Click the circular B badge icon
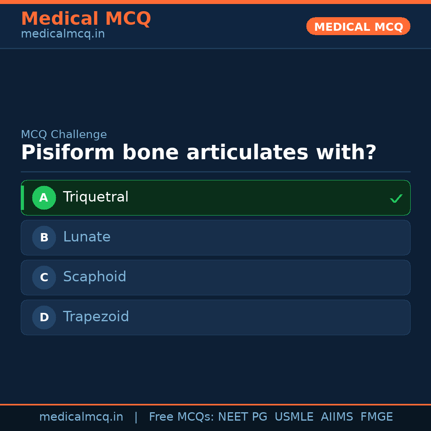 pos(44,237)
